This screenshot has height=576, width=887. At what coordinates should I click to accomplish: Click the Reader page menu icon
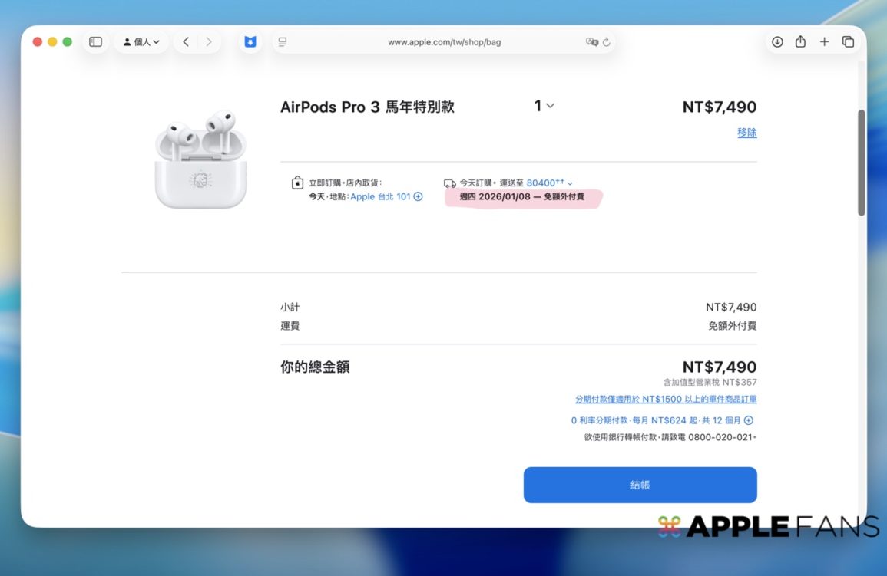point(283,42)
